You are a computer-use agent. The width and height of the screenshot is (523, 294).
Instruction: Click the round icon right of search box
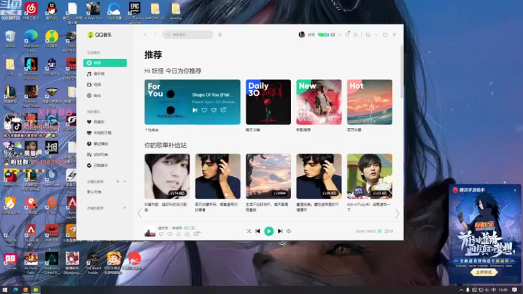(220, 35)
